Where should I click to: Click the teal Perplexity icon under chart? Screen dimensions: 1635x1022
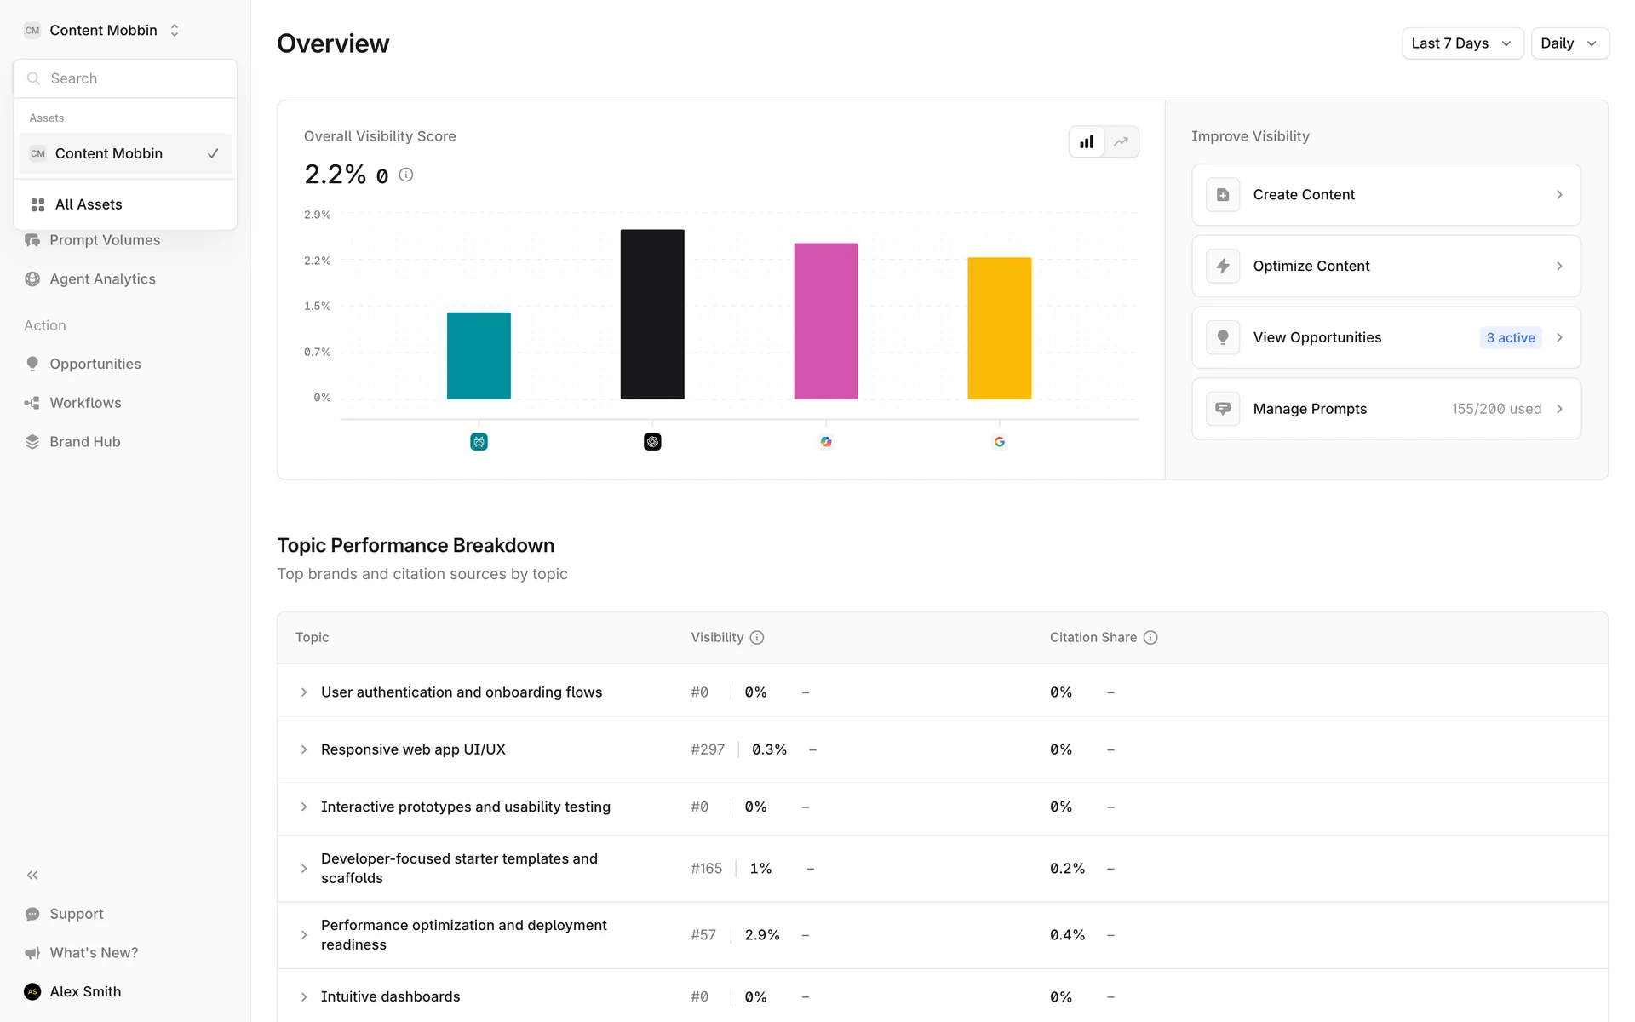pos(479,441)
